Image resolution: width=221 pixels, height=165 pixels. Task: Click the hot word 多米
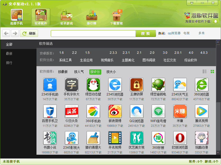tap(201, 33)
